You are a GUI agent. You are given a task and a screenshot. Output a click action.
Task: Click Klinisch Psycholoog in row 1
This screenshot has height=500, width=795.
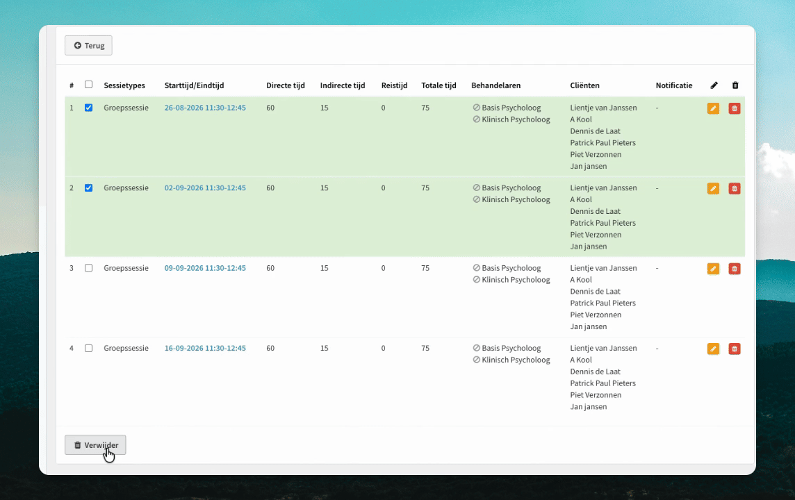click(516, 119)
